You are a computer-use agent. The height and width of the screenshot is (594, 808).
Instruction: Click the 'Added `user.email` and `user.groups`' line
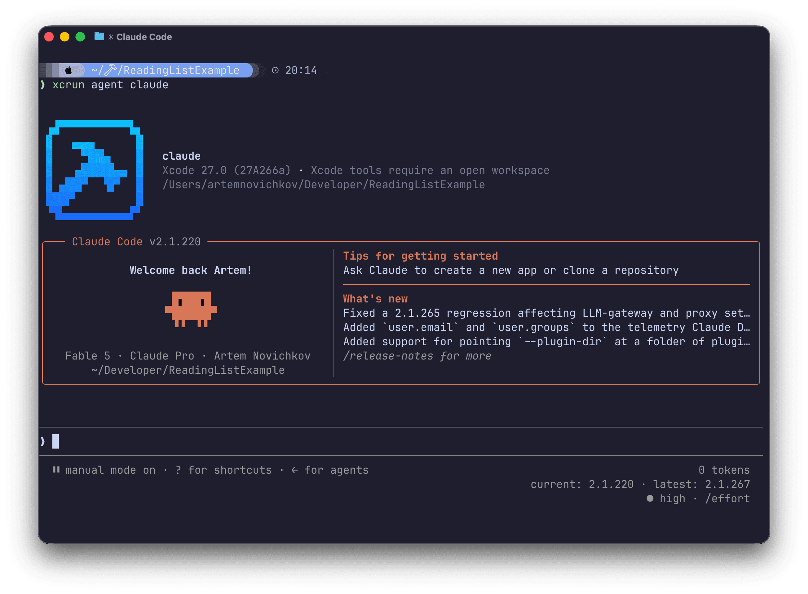coord(546,327)
